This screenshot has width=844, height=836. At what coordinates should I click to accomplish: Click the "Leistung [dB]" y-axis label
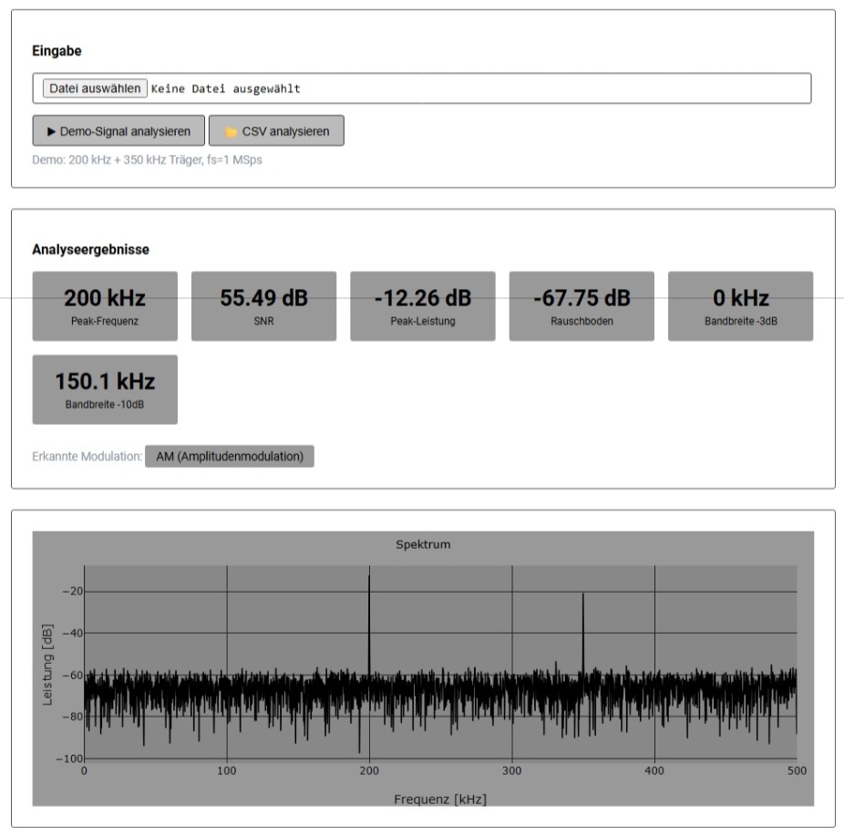pyautogui.click(x=47, y=664)
